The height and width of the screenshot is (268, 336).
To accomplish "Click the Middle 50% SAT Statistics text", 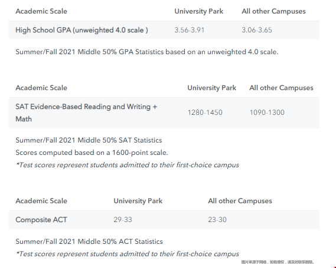I will (89, 140).
